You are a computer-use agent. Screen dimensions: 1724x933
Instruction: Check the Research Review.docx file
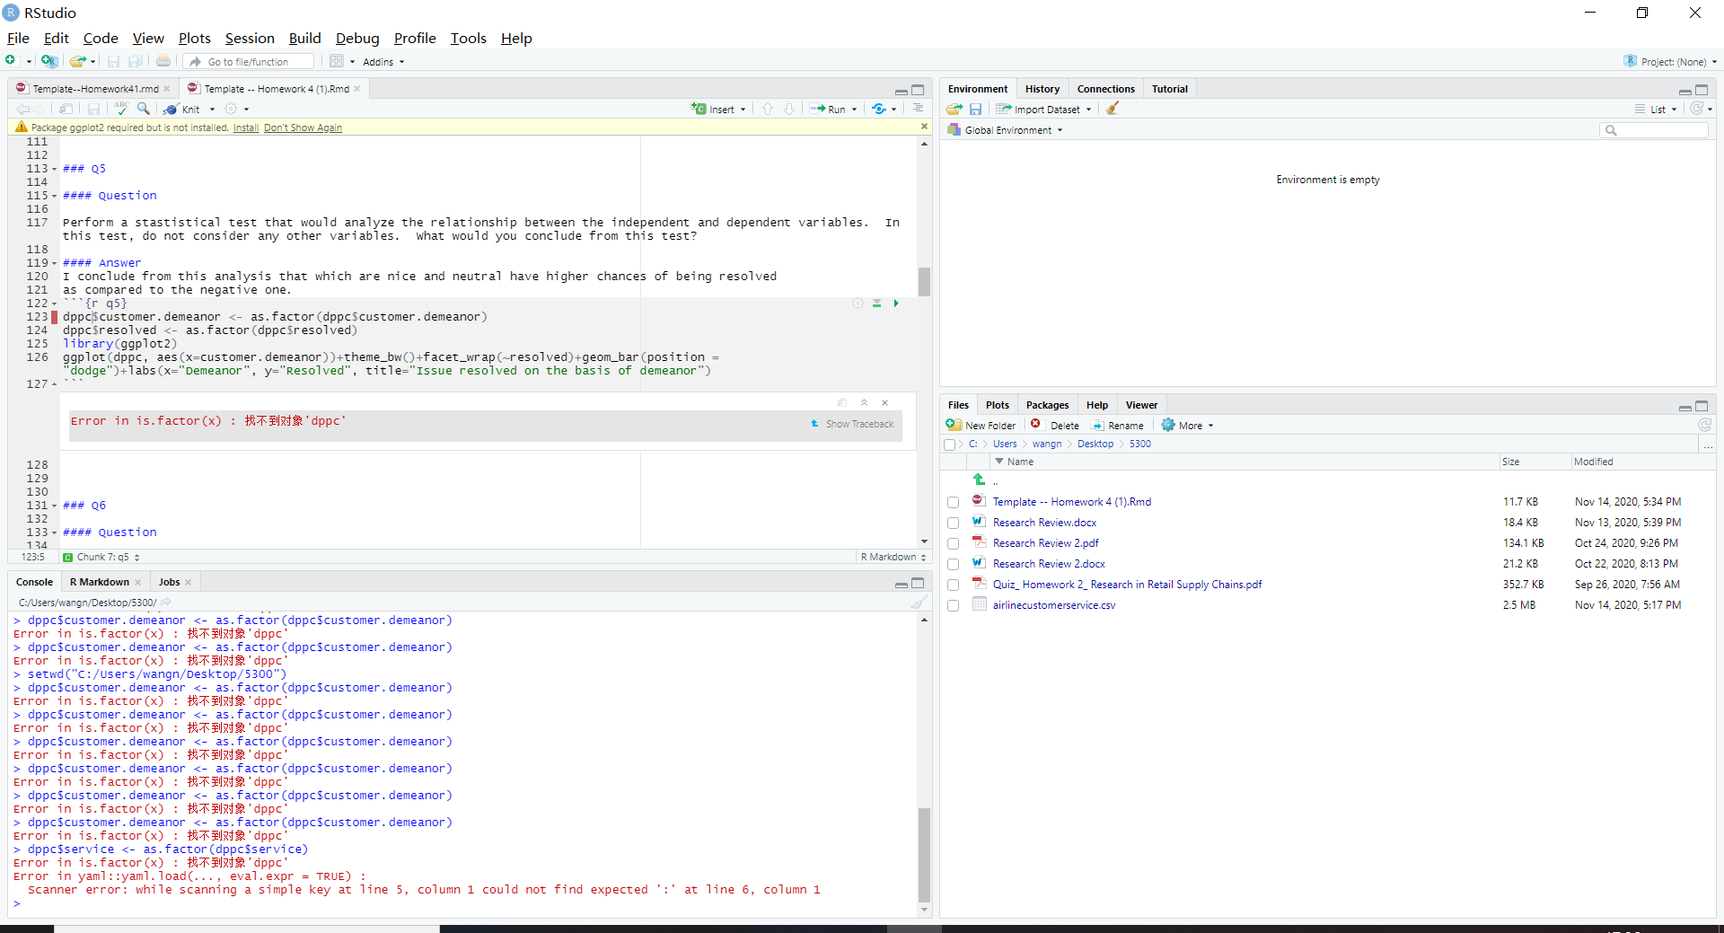(953, 524)
